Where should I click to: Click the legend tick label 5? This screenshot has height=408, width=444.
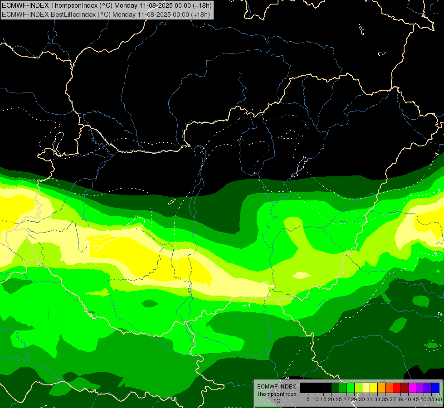[x=308, y=399]
